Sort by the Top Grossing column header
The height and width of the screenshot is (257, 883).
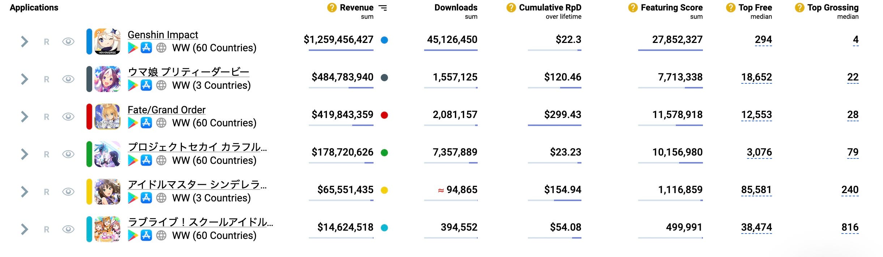(833, 8)
